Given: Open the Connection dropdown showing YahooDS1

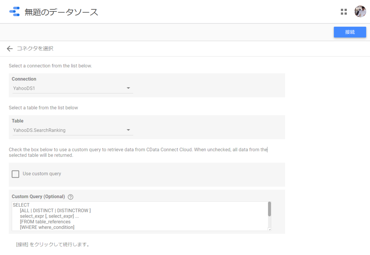Looking at the screenshot, I should pyautogui.click(x=72, y=88).
